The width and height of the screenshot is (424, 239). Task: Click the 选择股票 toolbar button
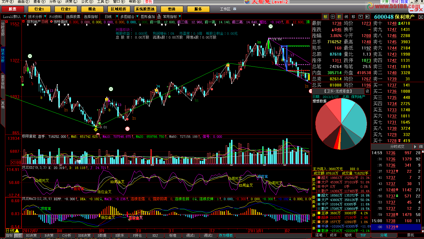click(73, 16)
